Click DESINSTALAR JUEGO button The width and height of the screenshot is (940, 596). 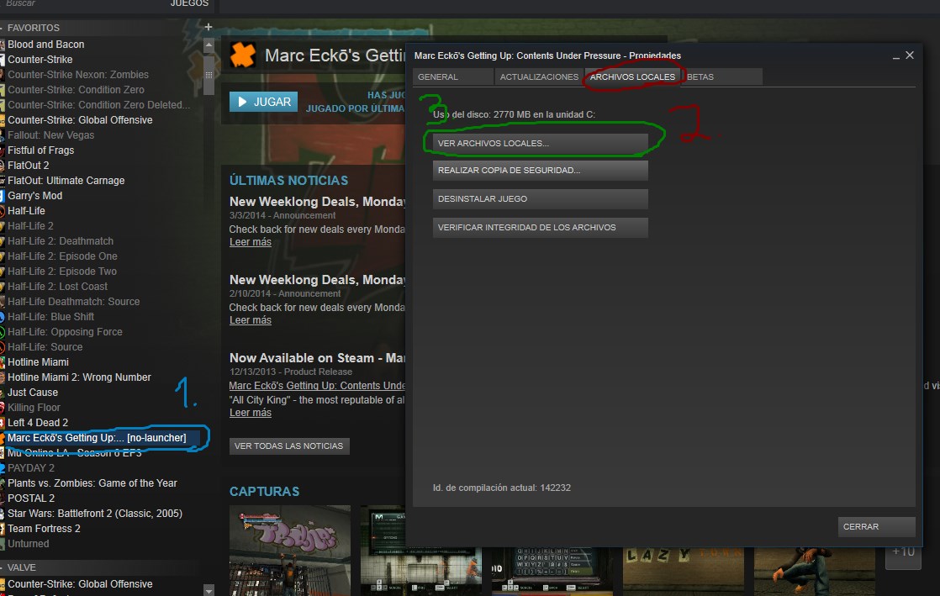click(540, 199)
